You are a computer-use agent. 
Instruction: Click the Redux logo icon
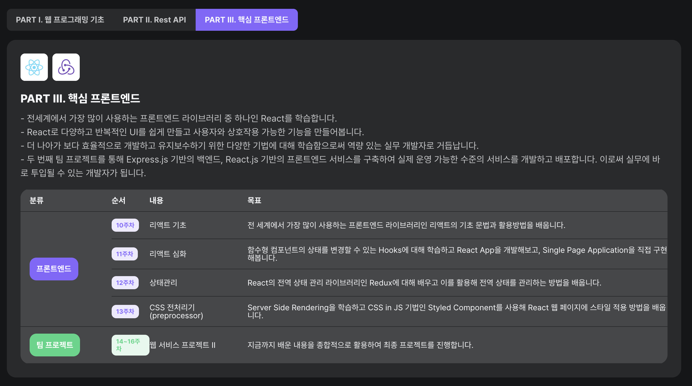pos(66,67)
